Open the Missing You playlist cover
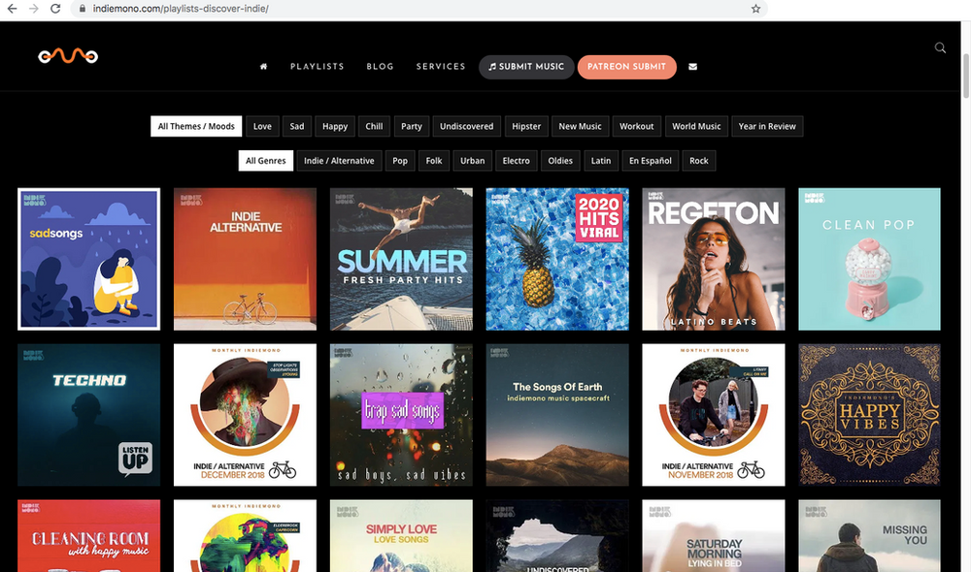 click(x=869, y=535)
